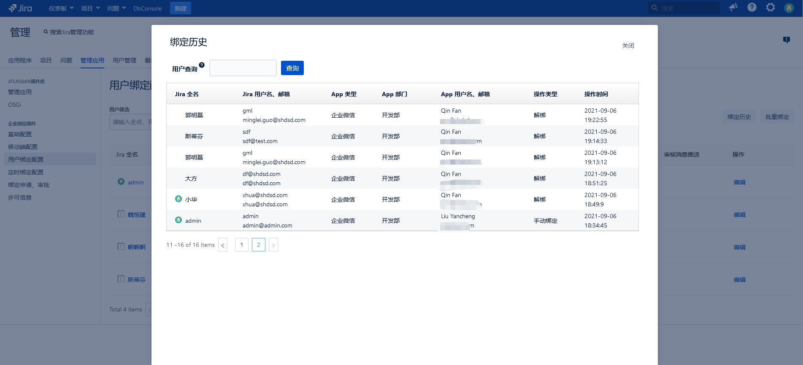Select page 2 in pagination
This screenshot has width=803, height=365.
click(x=259, y=245)
